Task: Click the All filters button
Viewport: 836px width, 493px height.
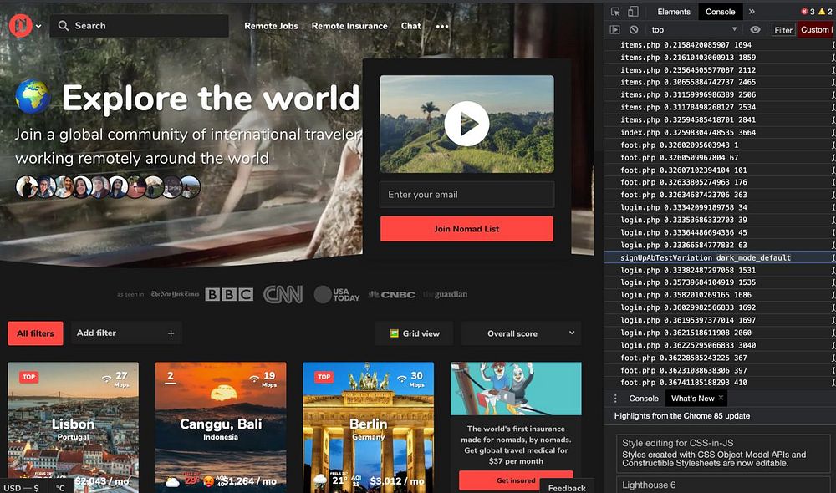Action: click(x=35, y=333)
